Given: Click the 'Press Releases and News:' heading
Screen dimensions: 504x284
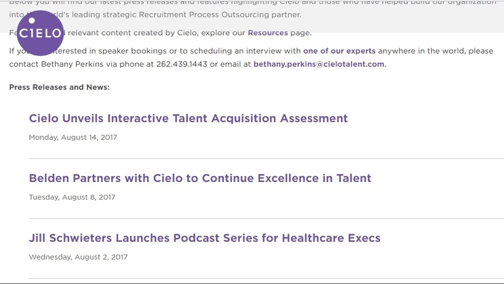Looking at the screenshot, I should (x=59, y=87).
